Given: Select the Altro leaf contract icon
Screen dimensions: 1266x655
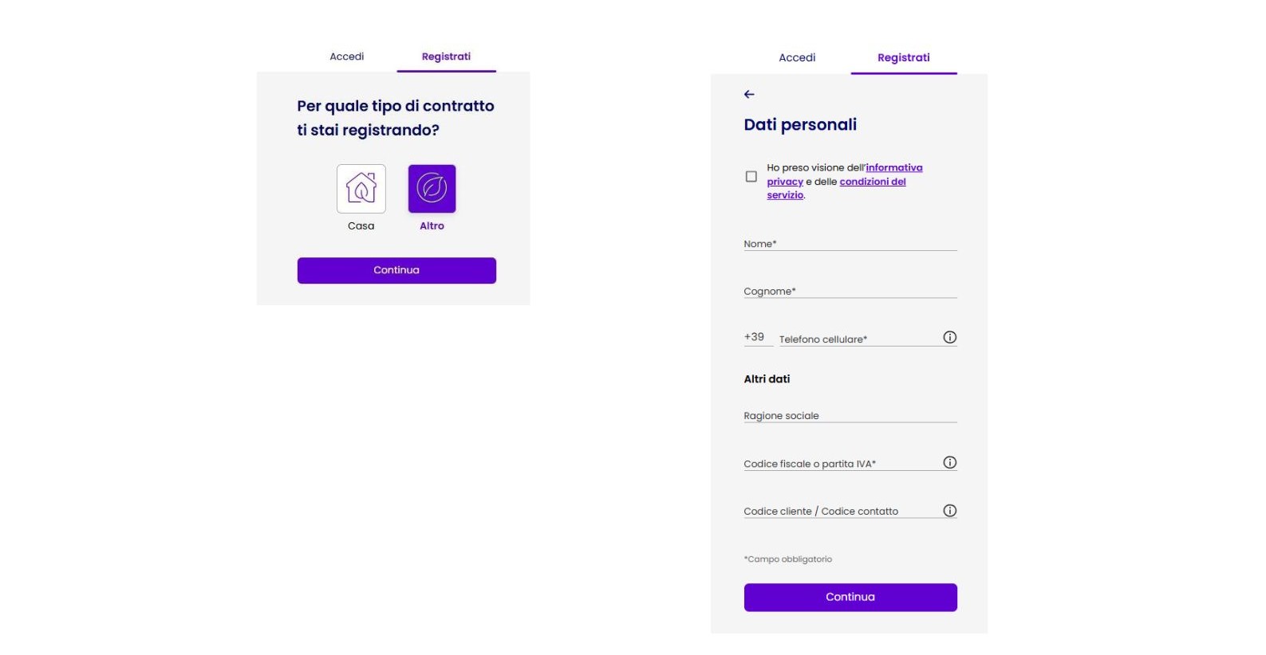Looking at the screenshot, I should 432,189.
